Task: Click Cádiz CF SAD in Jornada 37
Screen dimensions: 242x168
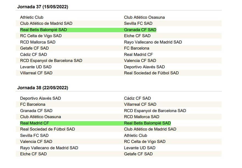Action: [34, 55]
